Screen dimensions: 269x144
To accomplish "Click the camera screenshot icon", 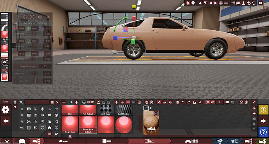I will [x=260, y=3].
